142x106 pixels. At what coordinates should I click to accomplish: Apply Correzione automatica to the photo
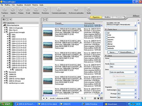[x=59, y=9]
